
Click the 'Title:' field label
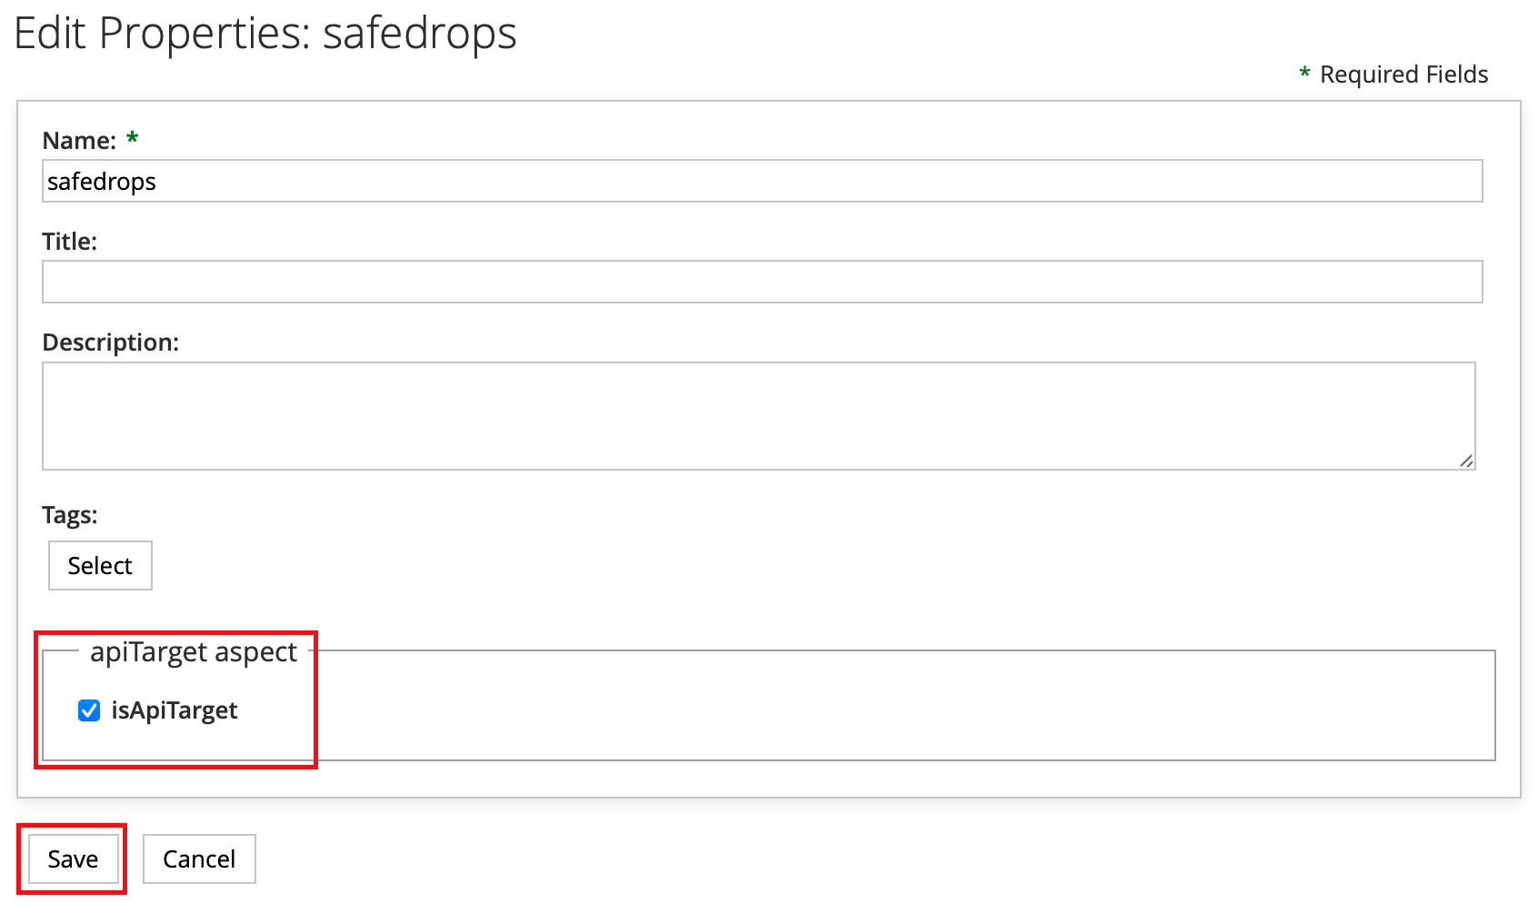coord(69,242)
